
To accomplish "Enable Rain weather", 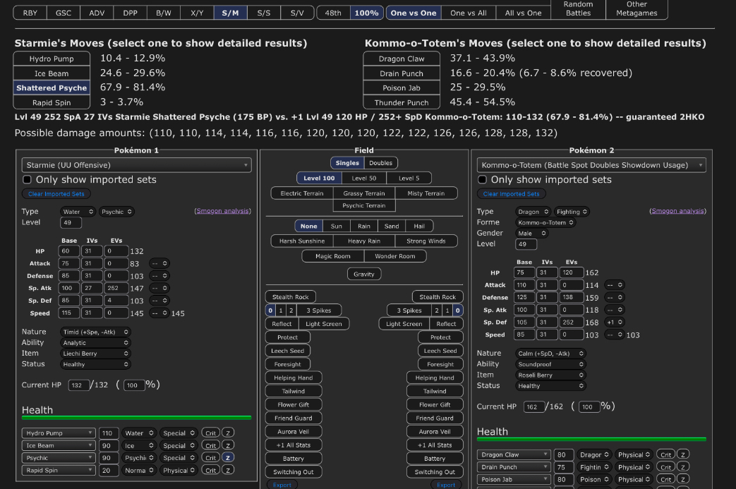I will tap(364, 226).
